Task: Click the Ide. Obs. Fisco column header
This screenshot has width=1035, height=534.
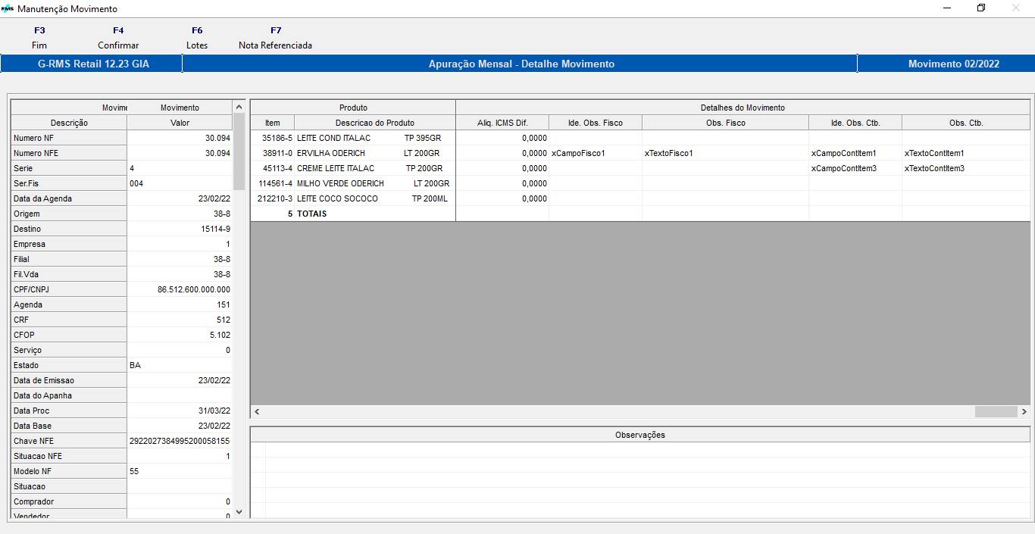Action: 596,123
